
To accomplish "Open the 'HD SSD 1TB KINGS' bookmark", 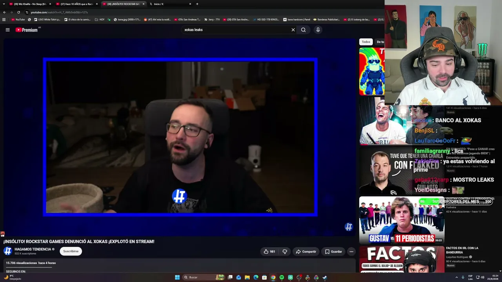I will click(x=266, y=19).
